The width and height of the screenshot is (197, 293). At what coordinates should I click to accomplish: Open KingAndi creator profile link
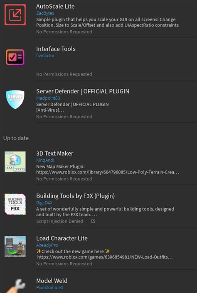(45, 160)
